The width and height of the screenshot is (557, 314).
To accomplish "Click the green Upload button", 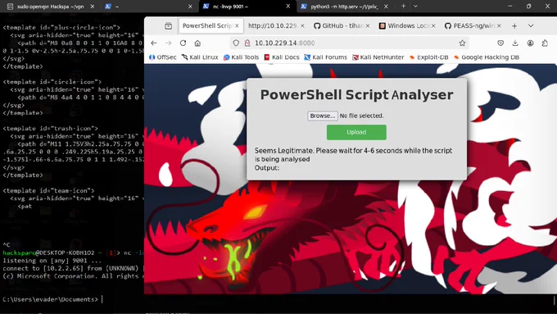I will [x=356, y=132].
